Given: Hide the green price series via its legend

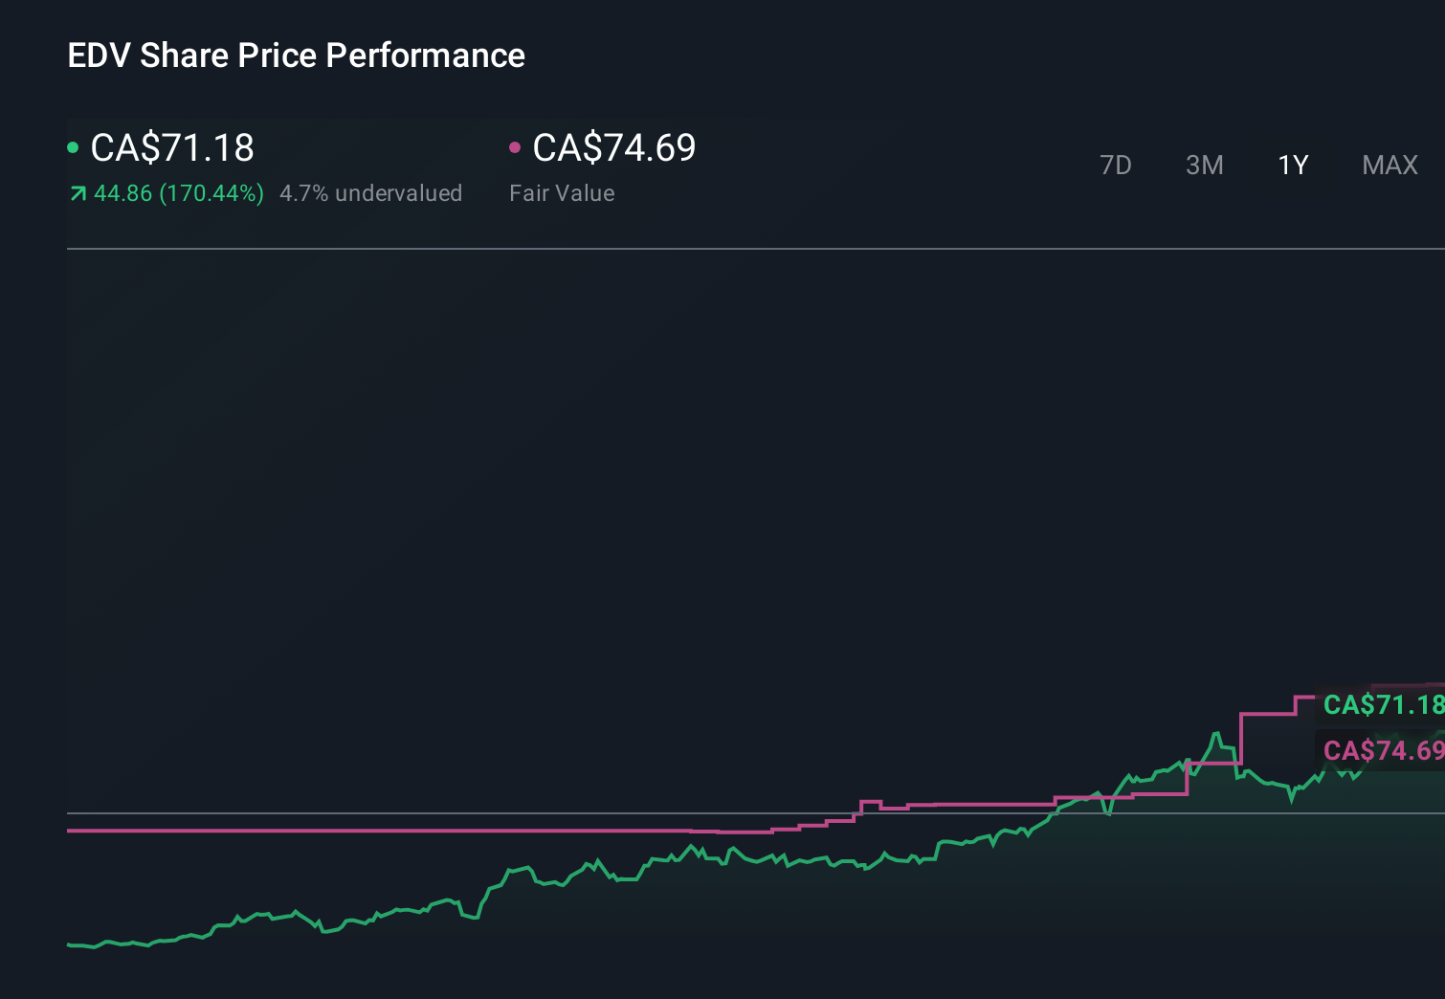Looking at the screenshot, I should (x=74, y=146).
